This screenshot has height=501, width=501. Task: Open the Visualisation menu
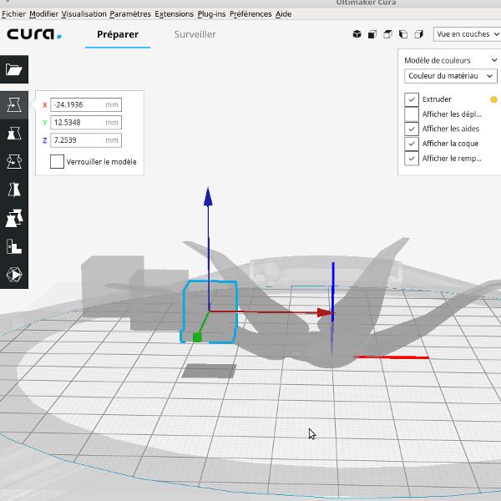[83, 14]
